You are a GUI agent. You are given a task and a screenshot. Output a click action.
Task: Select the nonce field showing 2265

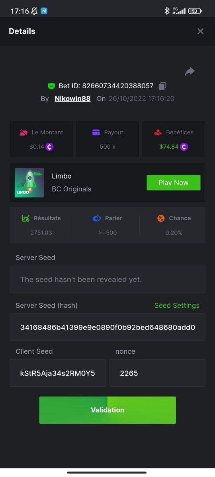coord(158,373)
